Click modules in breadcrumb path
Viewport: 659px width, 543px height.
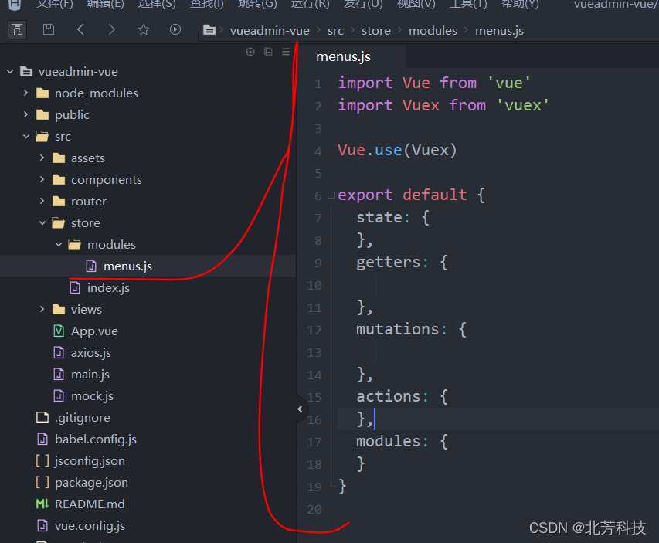coord(433,31)
